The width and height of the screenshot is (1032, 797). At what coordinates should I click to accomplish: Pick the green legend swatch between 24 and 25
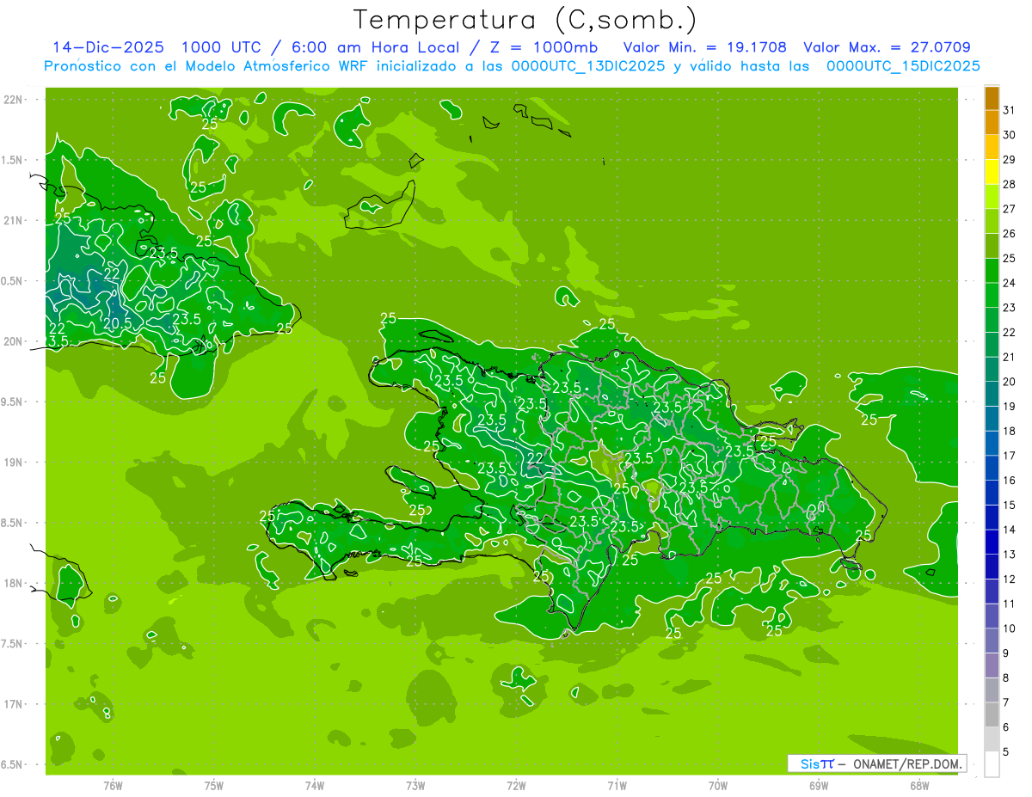point(992,271)
